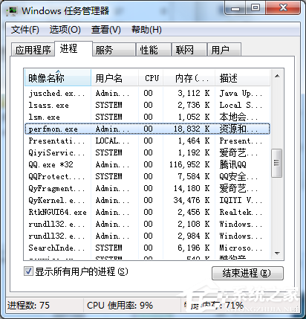Open the 选项(O) menu

(x=65, y=30)
